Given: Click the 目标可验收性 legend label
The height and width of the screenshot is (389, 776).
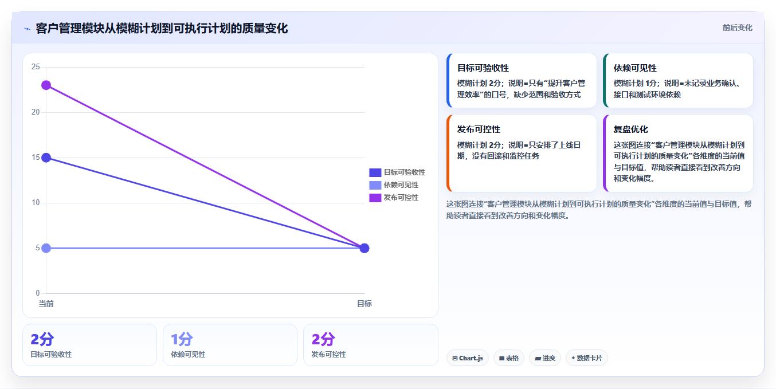Looking at the screenshot, I should coord(405,172).
